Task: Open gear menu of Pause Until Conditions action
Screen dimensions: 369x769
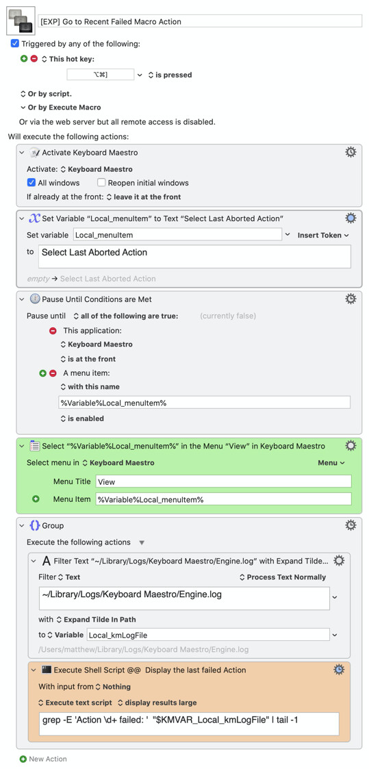Action: click(351, 299)
